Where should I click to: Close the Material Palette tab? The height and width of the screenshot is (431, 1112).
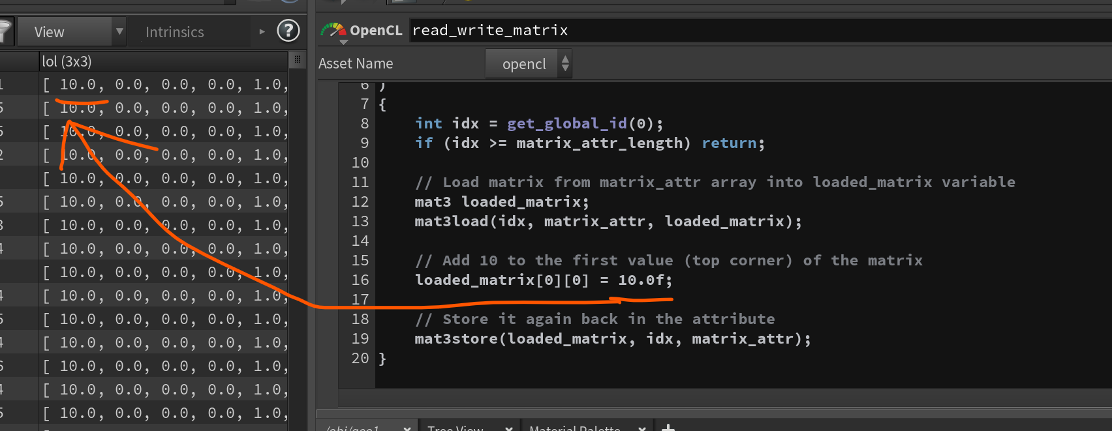pyautogui.click(x=642, y=428)
